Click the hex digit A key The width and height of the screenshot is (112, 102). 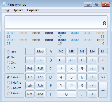(51, 51)
